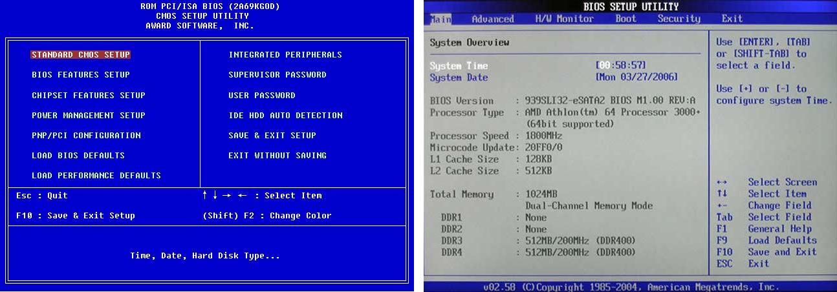Open PNP/PCI CONFIGURATION entry
837x292 pixels.
coord(86,136)
